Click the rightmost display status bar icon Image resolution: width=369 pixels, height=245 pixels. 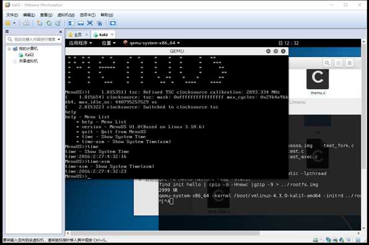358,240
